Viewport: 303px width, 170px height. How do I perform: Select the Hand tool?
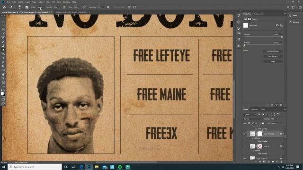pyautogui.click(x=3, y=75)
